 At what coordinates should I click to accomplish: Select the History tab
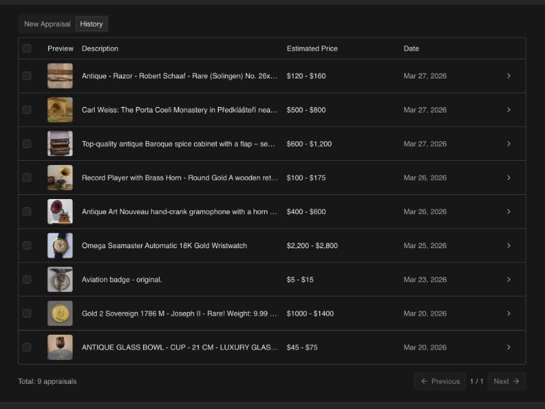coord(91,24)
